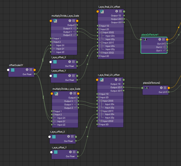The height and width of the screenshot is (166, 181).
Task: Click the place2dTexture2 node icon
Action: coord(147,88)
